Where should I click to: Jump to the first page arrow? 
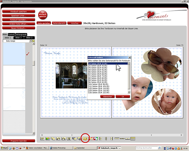coord(42,135)
